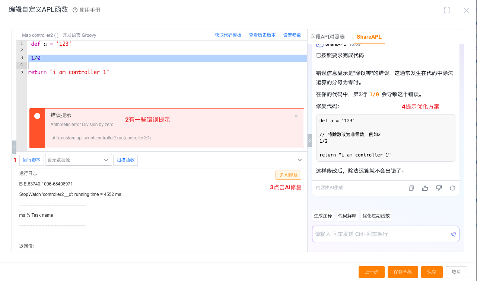Image resolution: width=477 pixels, height=281 pixels.
Task: Click the AI修复 button
Action: 288,175
